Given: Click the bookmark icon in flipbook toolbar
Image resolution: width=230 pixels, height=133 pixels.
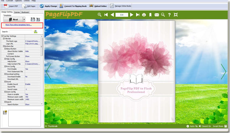Looking at the screenshot, I should click(150, 15).
